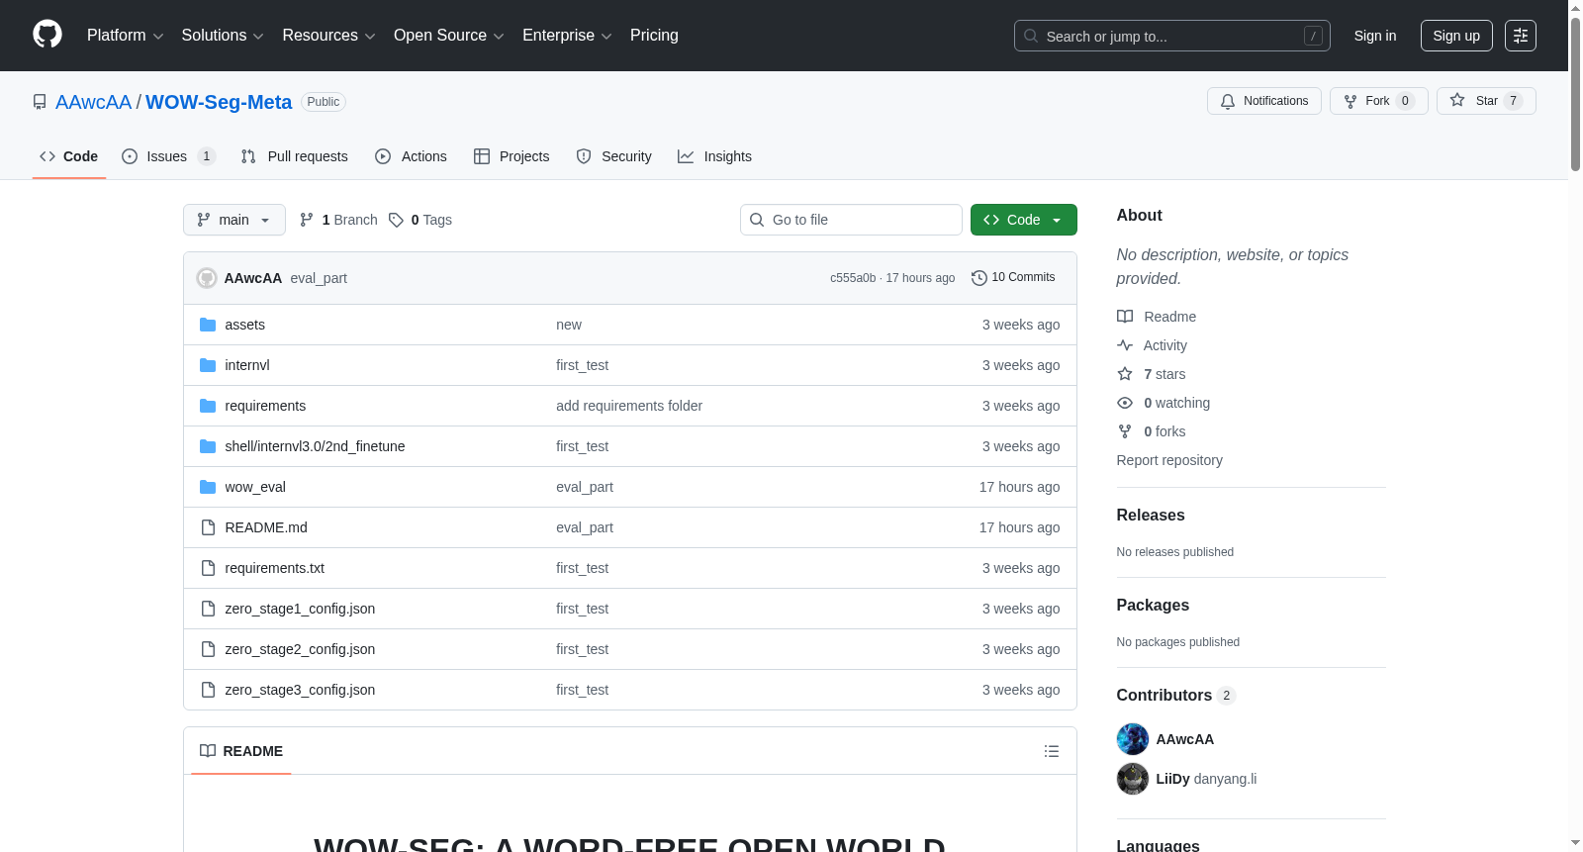Click the AAwcAA commit author avatar
This screenshot has height=852, width=1583.
tap(207, 278)
